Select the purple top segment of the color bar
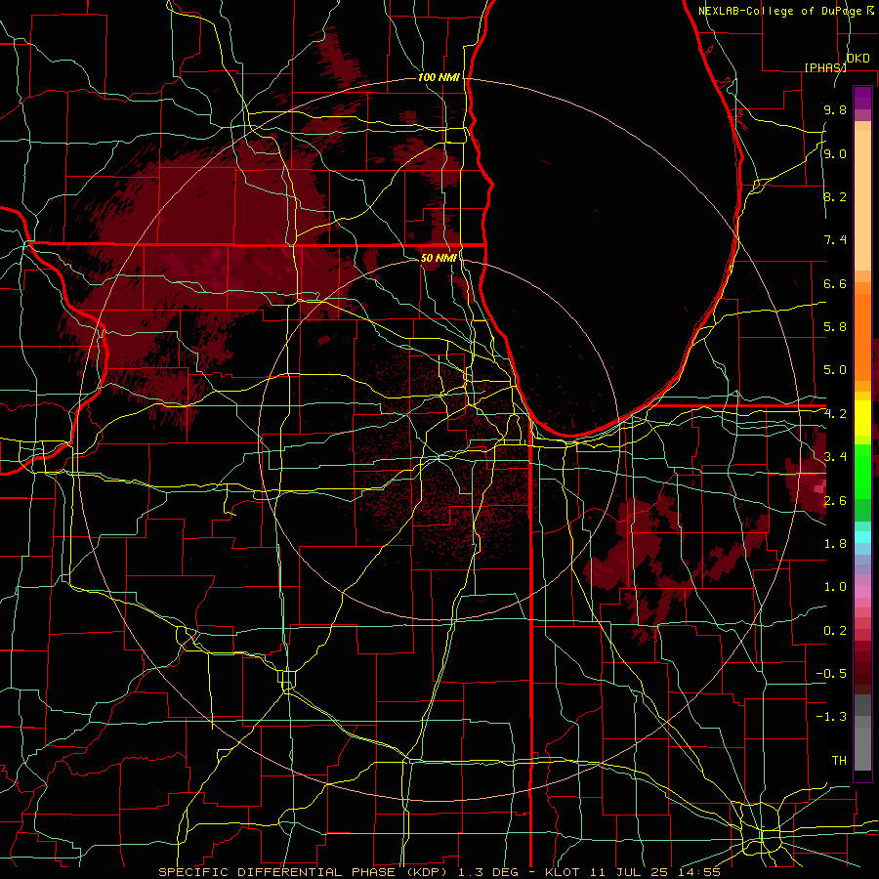 coord(862,98)
